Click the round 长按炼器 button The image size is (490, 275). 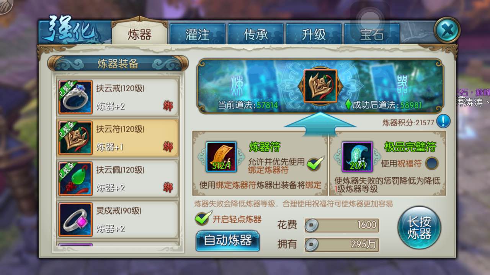coord(419,228)
